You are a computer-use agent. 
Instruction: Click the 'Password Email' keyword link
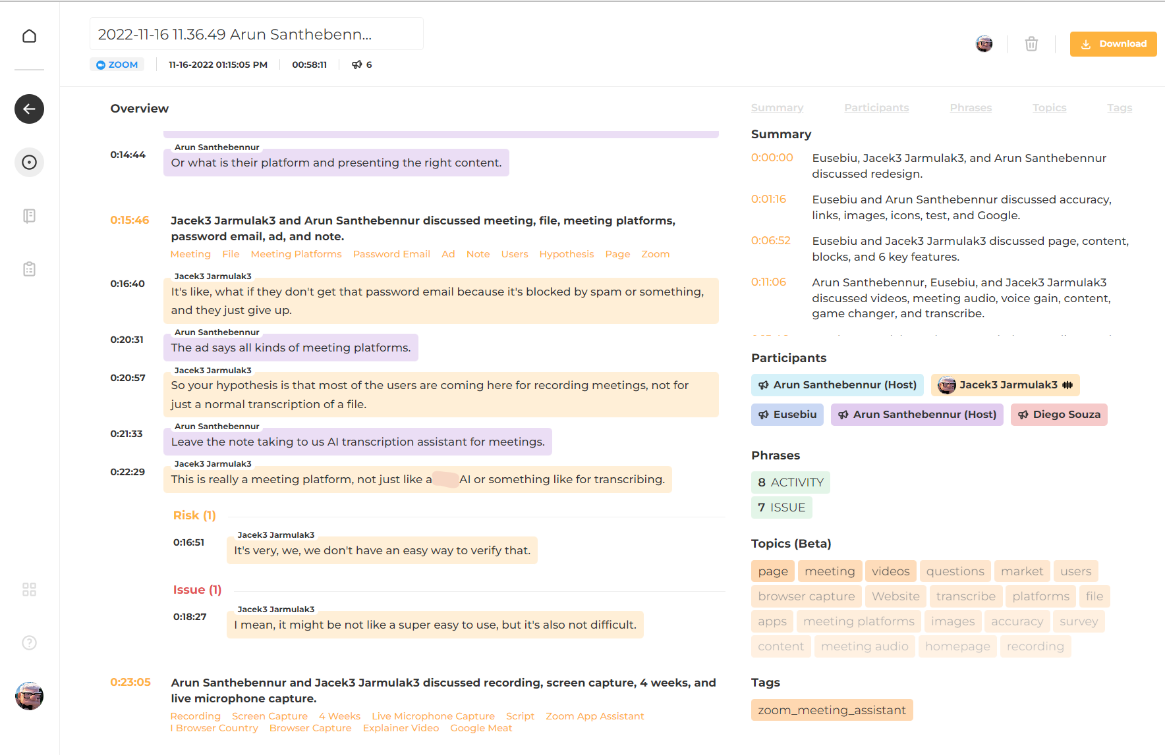click(391, 254)
